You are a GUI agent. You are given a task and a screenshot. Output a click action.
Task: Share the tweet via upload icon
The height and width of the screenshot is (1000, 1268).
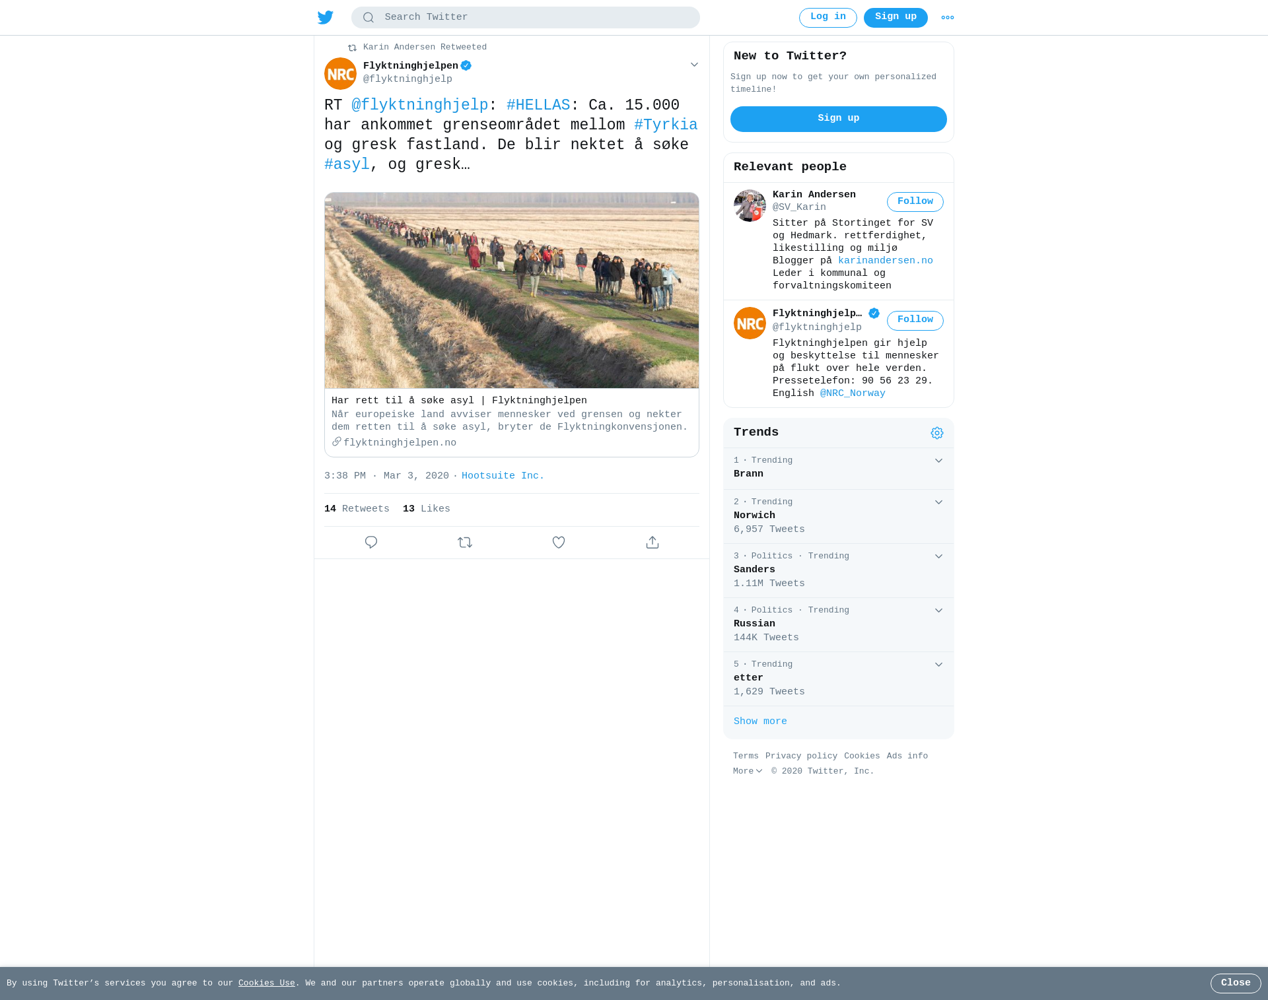[x=652, y=543]
